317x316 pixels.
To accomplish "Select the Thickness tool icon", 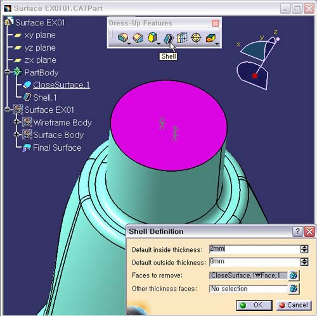I will point(182,38).
